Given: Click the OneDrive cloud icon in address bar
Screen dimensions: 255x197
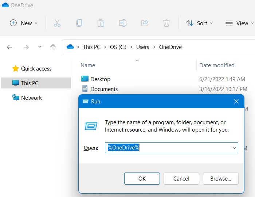Looking at the screenshot, I should [70, 47].
